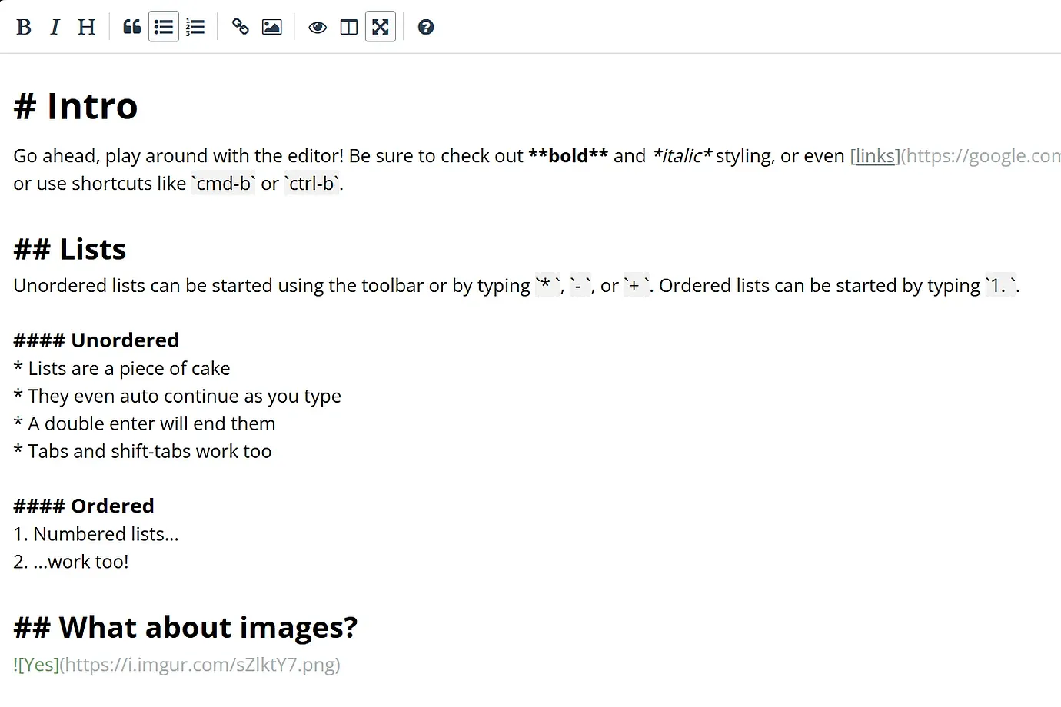Insert an image using the picture icon

pyautogui.click(x=271, y=26)
